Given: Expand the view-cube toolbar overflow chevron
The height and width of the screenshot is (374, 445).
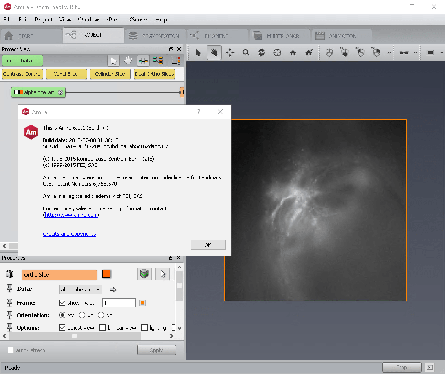Looking at the screenshot, I should [389, 52].
